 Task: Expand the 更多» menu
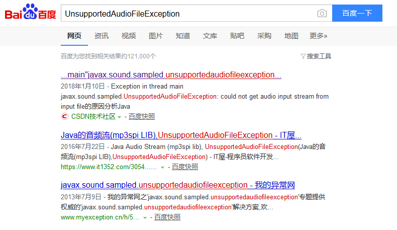point(318,36)
